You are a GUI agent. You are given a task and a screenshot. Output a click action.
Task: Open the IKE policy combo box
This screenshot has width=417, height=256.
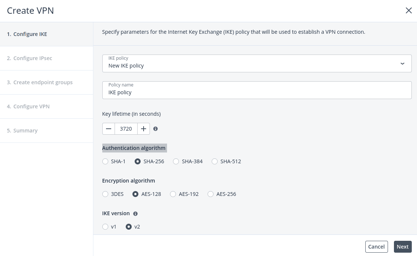[257, 63]
